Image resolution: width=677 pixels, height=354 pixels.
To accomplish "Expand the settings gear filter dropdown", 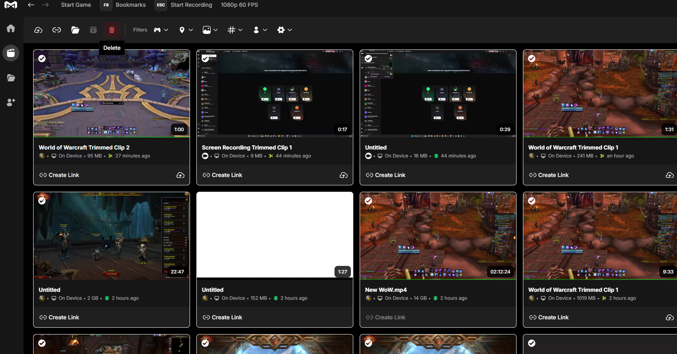I will click(x=285, y=30).
